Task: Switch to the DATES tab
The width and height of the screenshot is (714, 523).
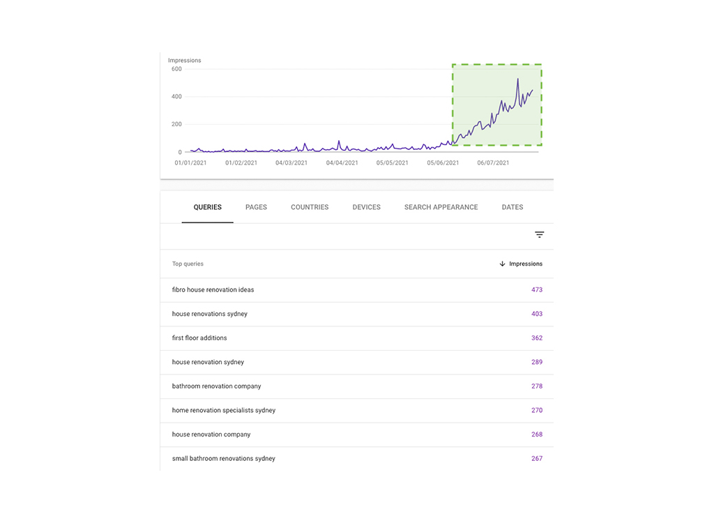Action: 512,207
